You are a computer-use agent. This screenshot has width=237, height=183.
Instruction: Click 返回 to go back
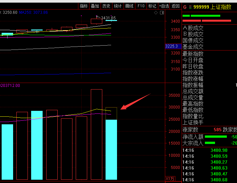point(176,6)
